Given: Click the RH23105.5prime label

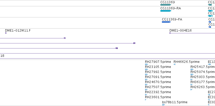Looking at the screenshot, I should (158, 67).
